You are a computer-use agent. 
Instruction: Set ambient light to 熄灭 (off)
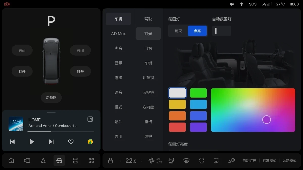[x=178, y=31]
